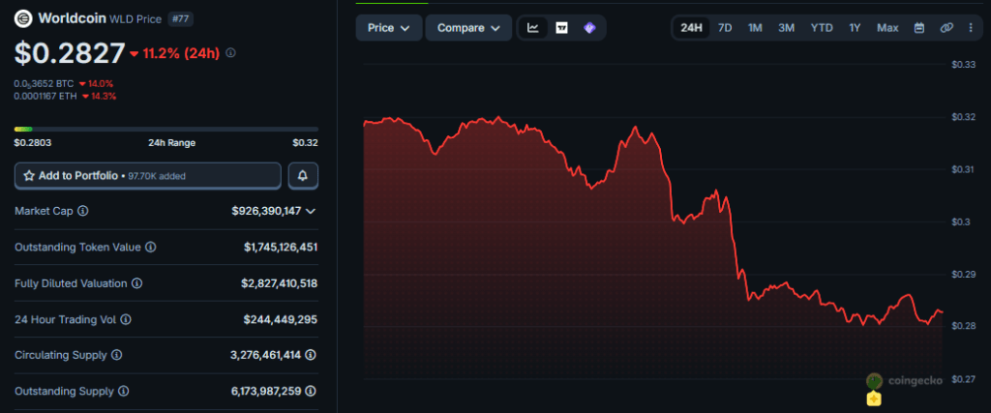Click the purple diamond chart icon
The image size is (991, 413).
[x=589, y=28]
